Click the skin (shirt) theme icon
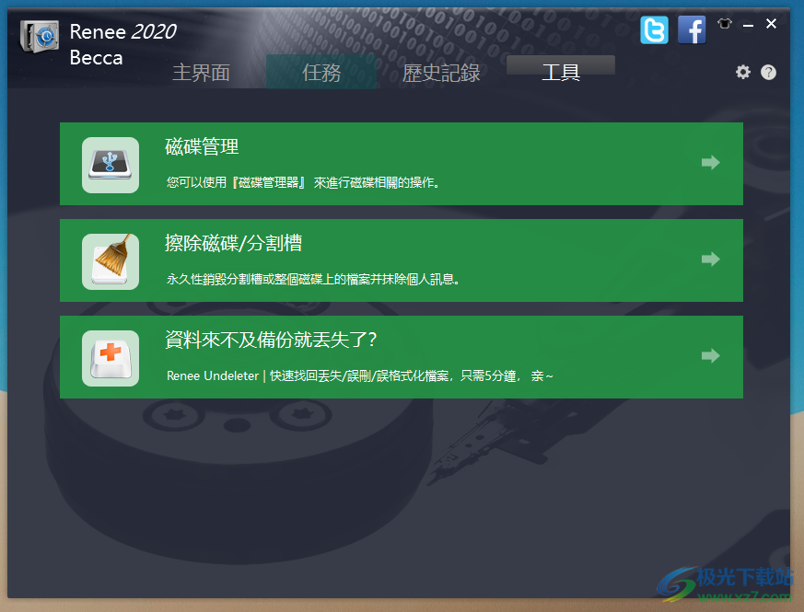This screenshot has height=612, width=804. coord(725,23)
